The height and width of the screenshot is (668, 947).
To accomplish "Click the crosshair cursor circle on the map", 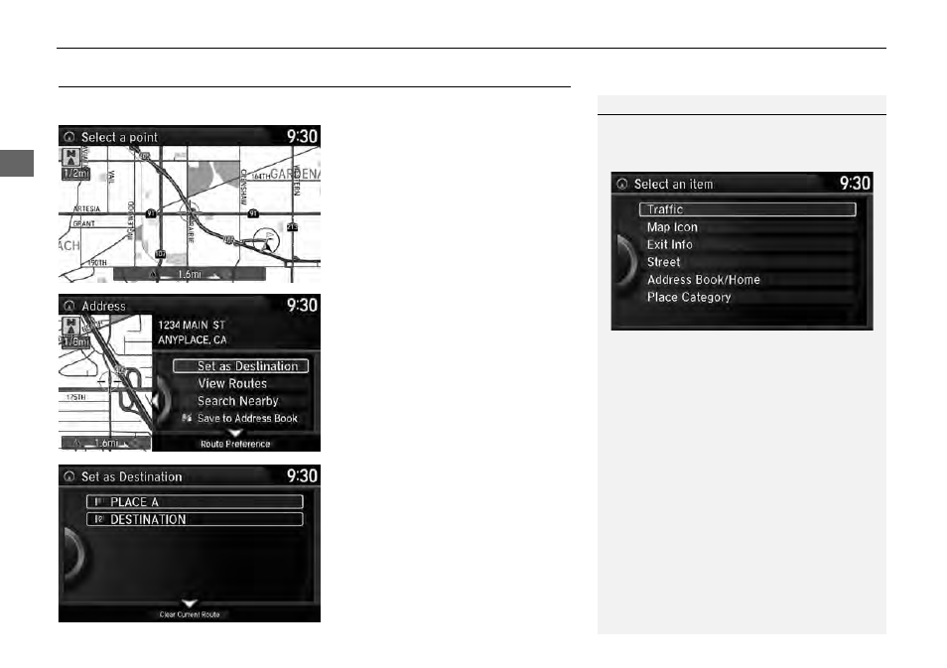I will tap(190, 212).
